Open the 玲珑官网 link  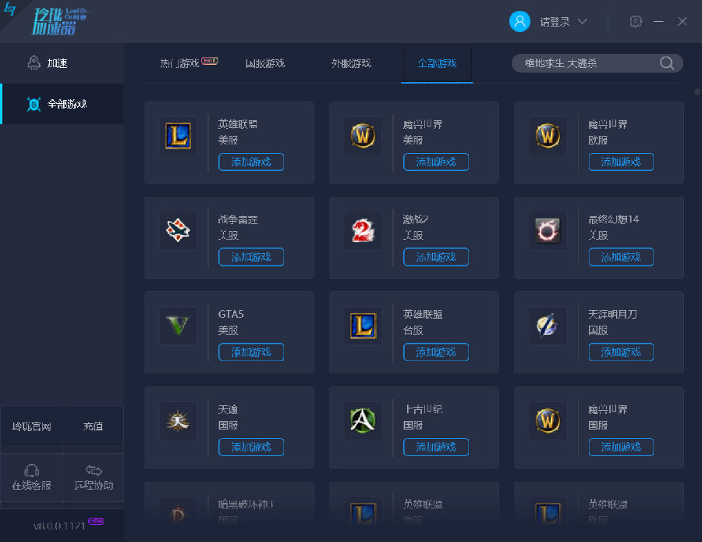(x=31, y=426)
